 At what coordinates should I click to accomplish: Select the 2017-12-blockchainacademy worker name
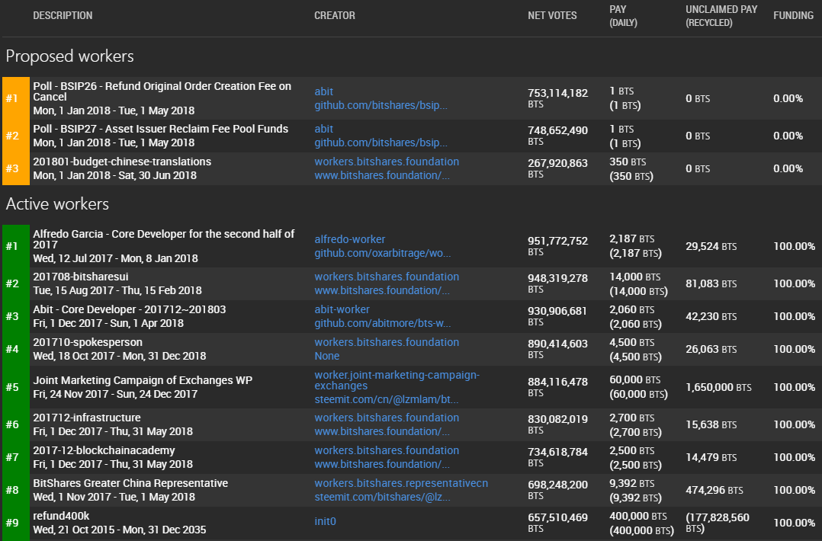pos(104,450)
